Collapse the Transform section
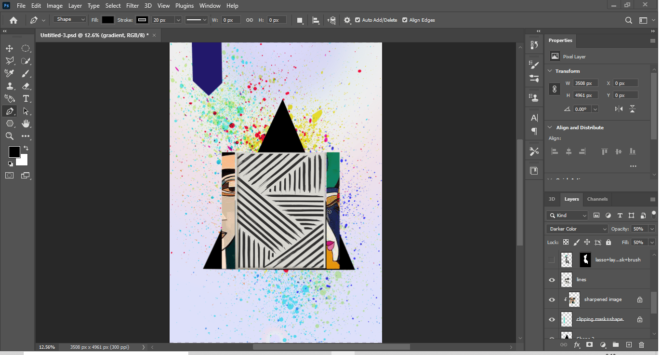The width and height of the screenshot is (662, 355). tap(550, 71)
